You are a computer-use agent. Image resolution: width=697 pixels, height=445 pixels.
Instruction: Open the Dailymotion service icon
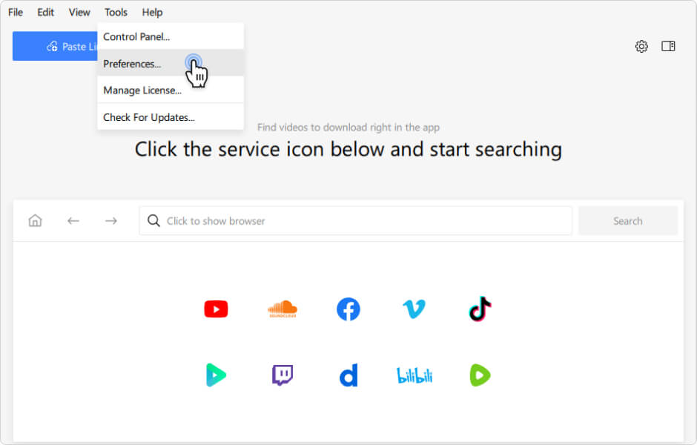click(348, 375)
